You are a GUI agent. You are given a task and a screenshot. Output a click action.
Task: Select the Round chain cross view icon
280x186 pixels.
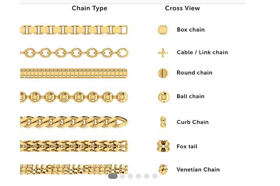point(162,73)
